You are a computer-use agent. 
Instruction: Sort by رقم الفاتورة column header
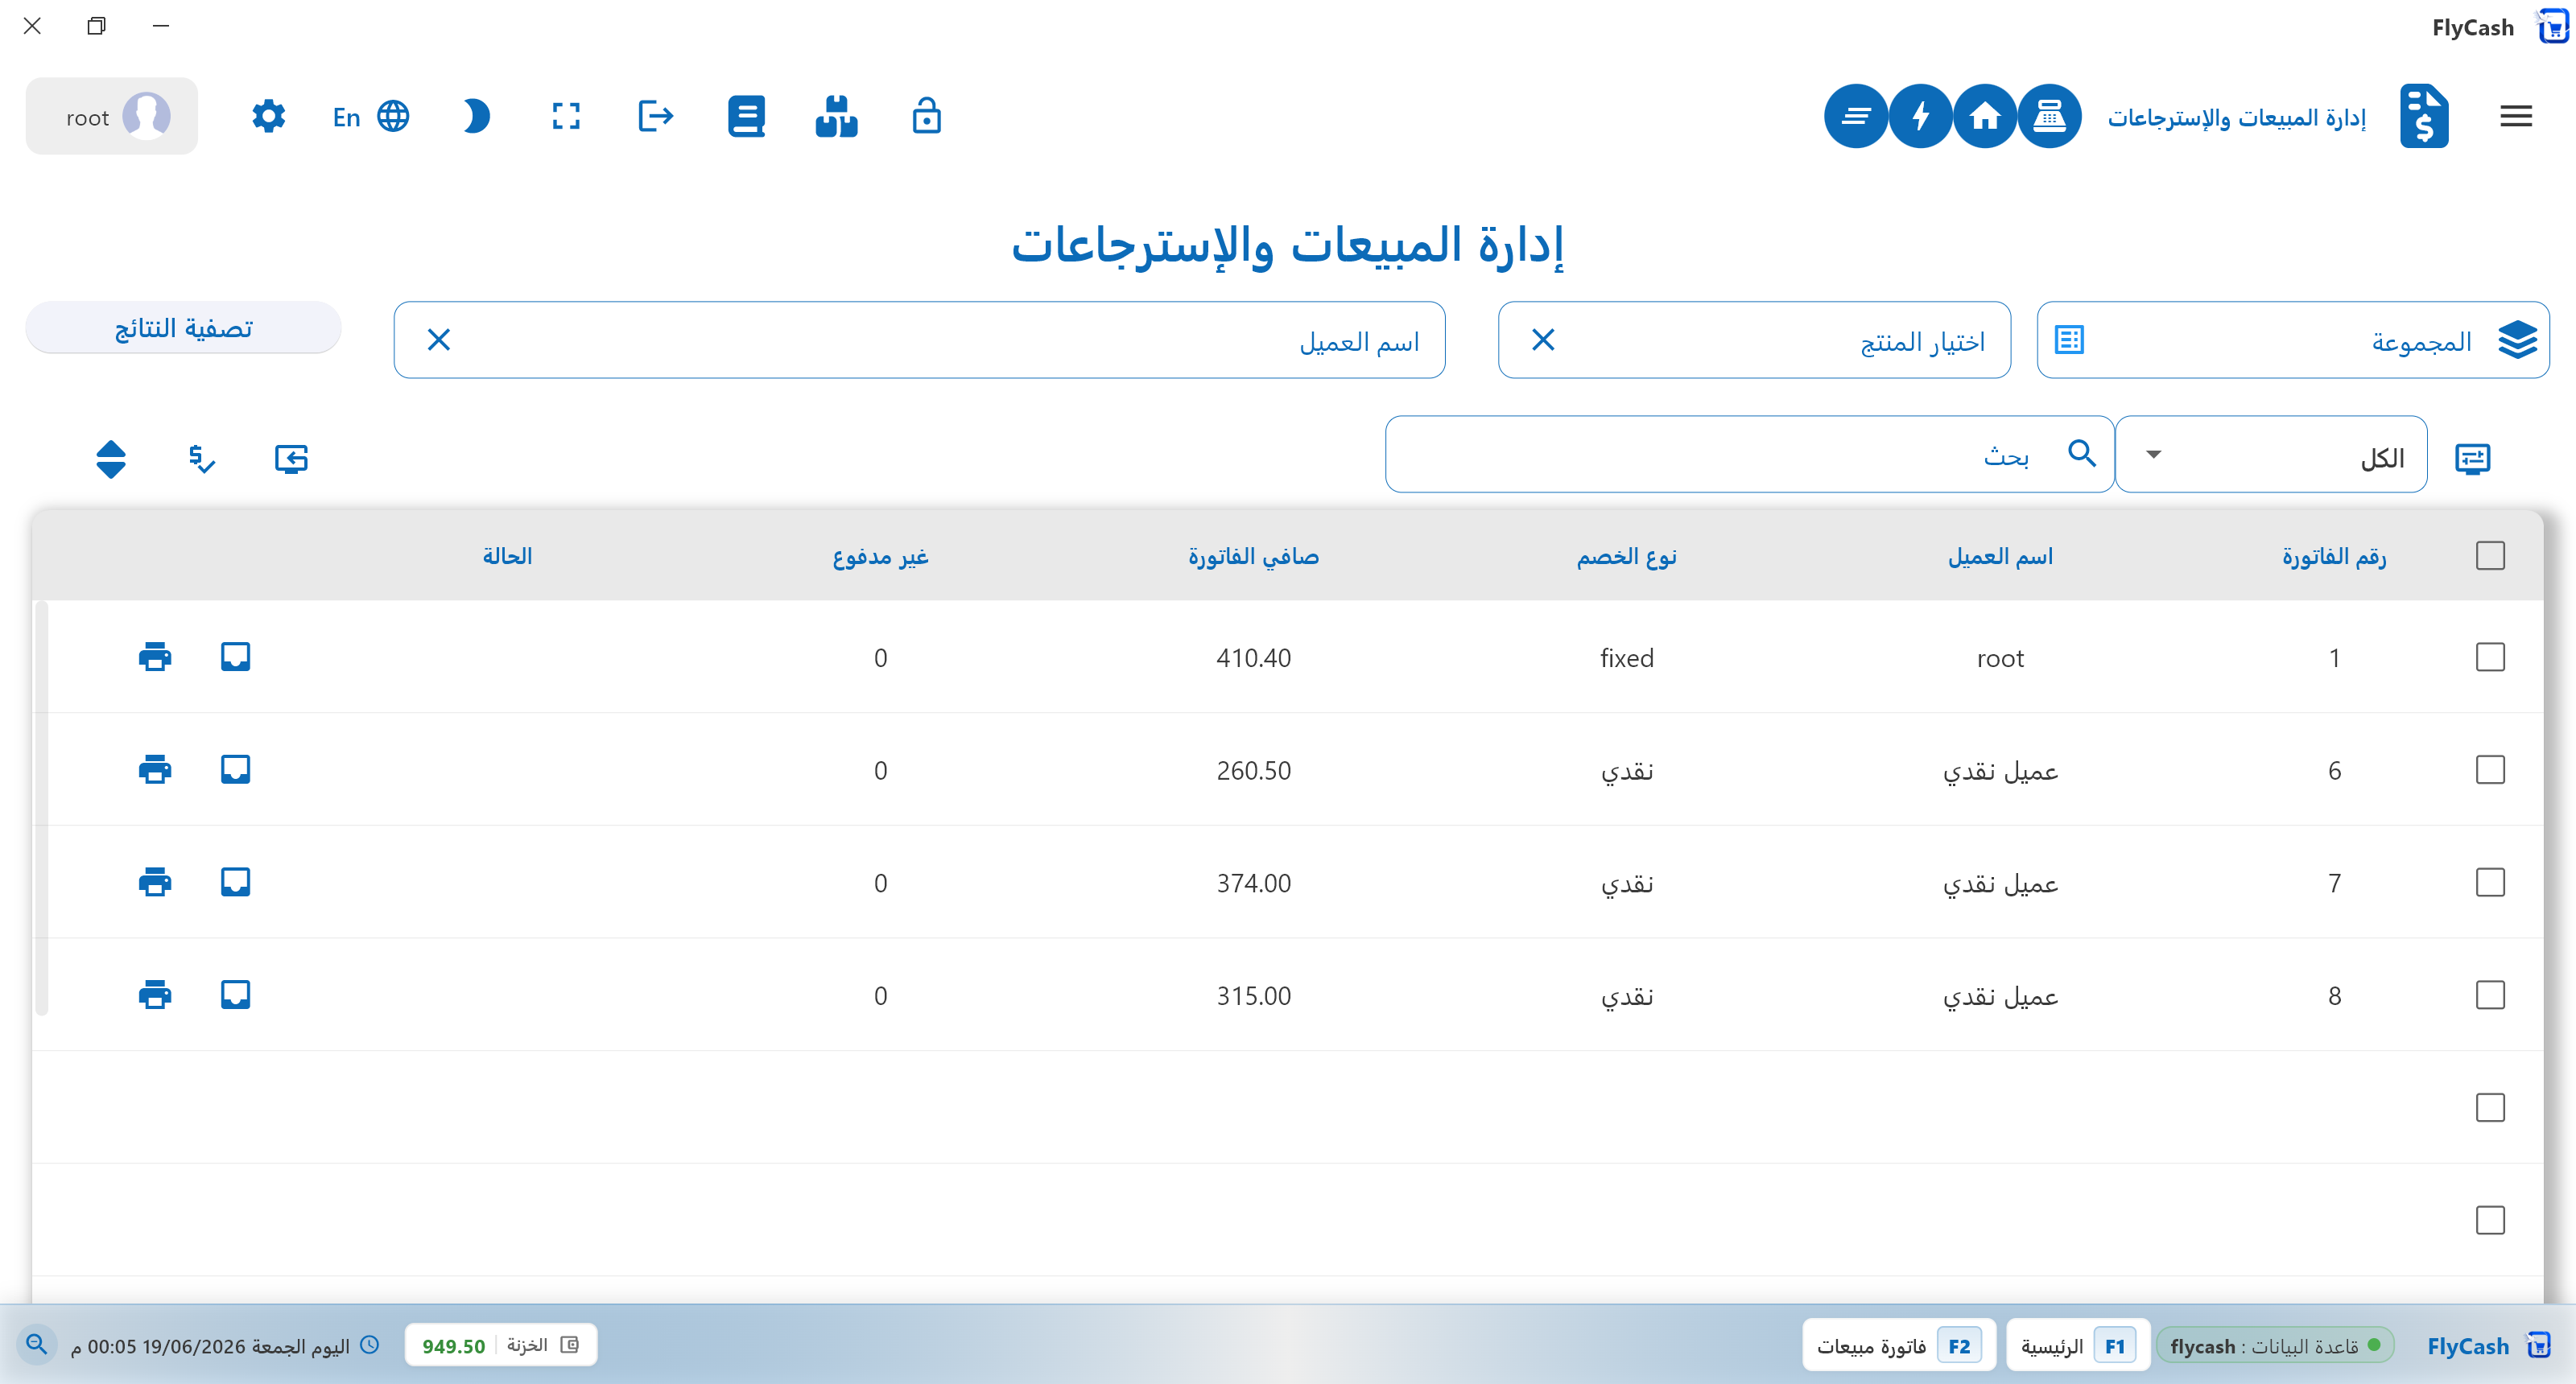[2334, 555]
